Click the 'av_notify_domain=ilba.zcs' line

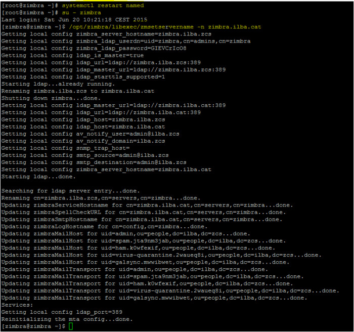coord(83,141)
